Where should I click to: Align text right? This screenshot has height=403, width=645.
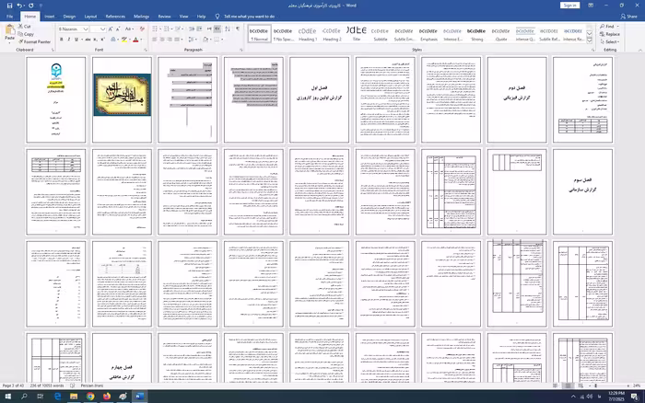[x=170, y=40]
